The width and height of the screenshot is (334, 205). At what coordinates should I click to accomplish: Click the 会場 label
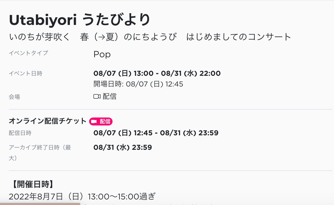pyautogui.click(x=14, y=97)
